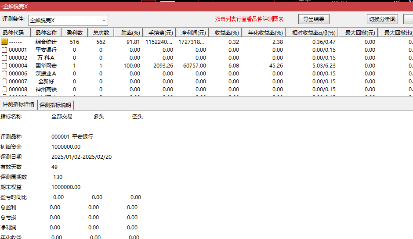
Task: Select the icon next to code 000008
Action: click(x=4, y=89)
